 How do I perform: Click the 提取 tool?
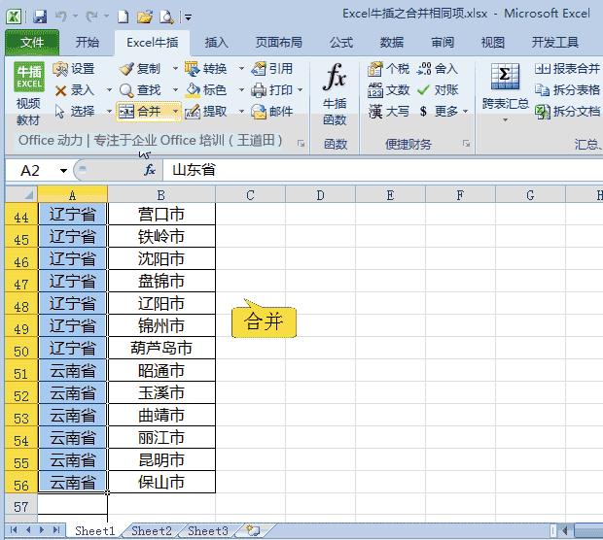[206, 112]
